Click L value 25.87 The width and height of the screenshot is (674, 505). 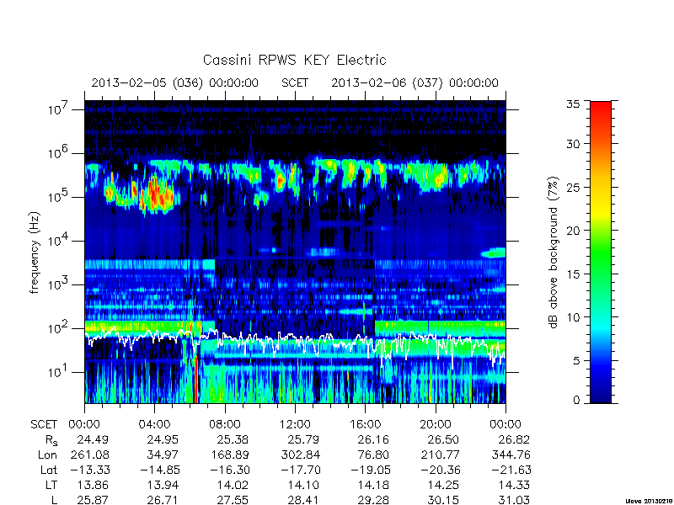point(93,500)
